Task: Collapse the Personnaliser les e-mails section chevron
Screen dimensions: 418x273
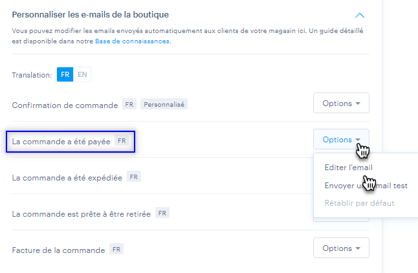Action: (x=360, y=16)
